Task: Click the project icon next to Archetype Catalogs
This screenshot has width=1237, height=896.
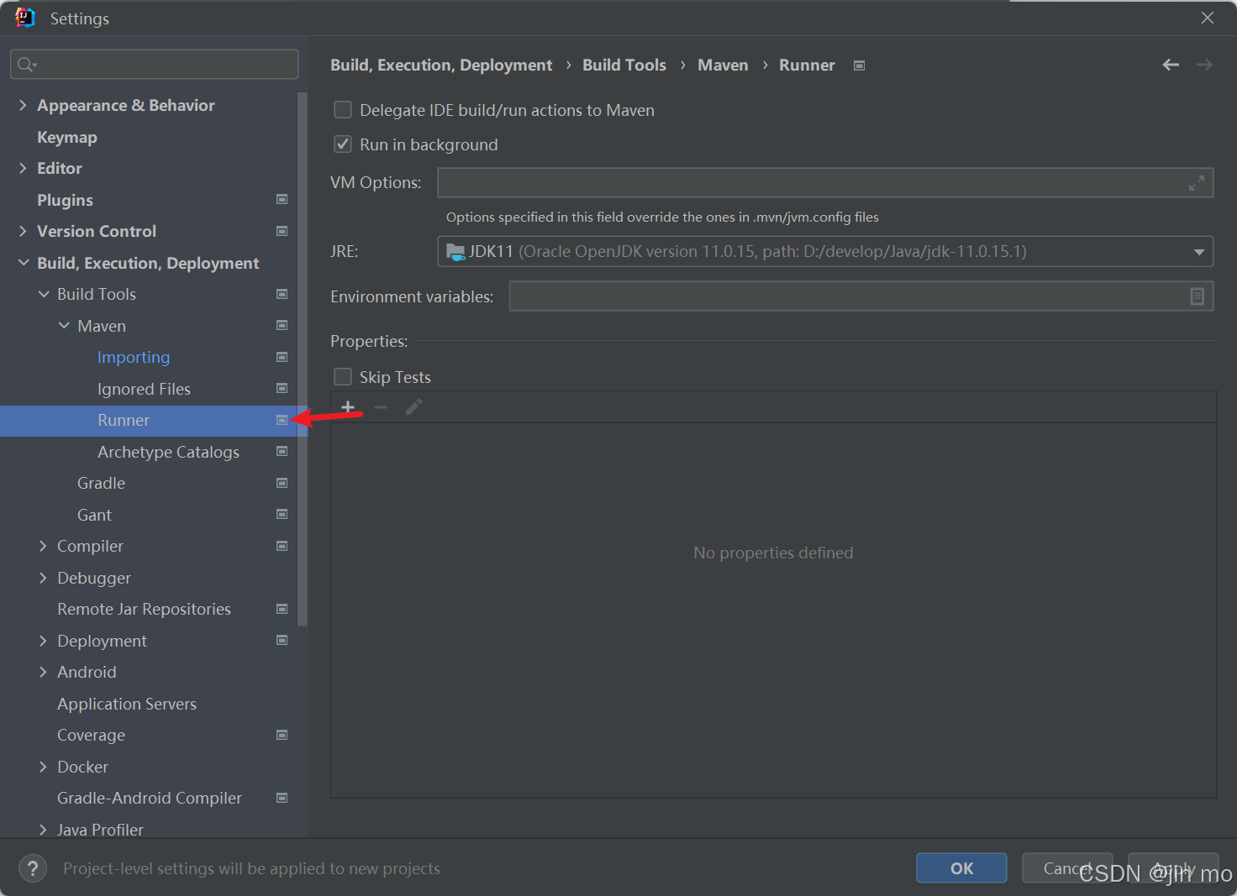Action: tap(282, 452)
